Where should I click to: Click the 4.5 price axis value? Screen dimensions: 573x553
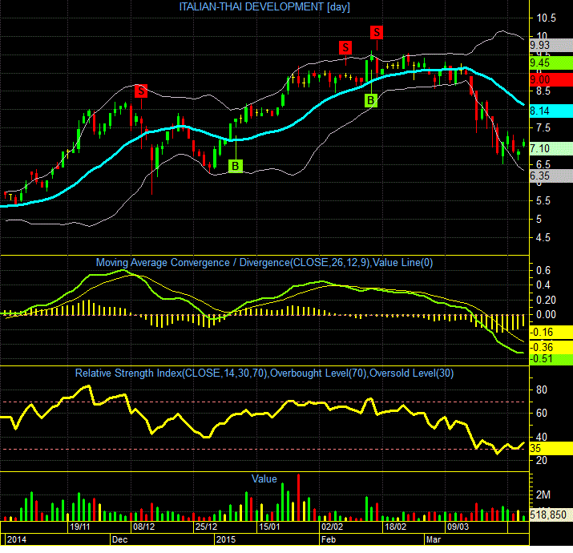543,237
